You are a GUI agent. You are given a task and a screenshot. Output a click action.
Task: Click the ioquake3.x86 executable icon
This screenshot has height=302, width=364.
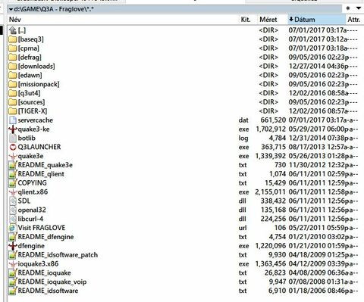click(x=13, y=264)
